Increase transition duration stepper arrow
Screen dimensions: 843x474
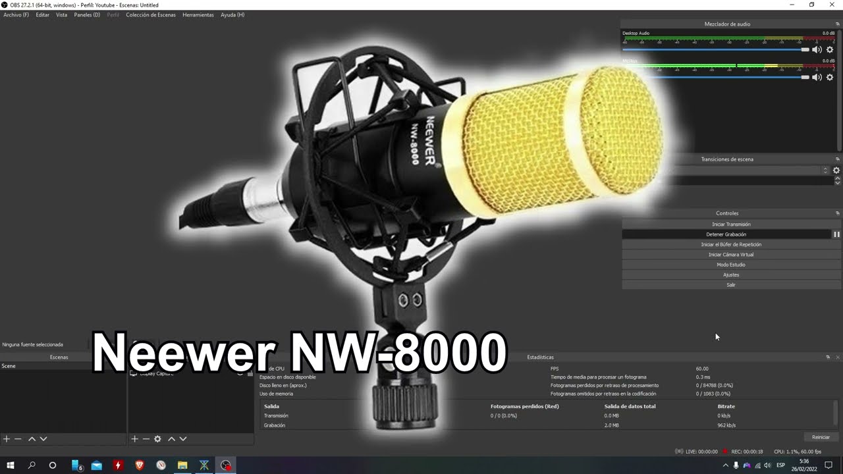837,178
